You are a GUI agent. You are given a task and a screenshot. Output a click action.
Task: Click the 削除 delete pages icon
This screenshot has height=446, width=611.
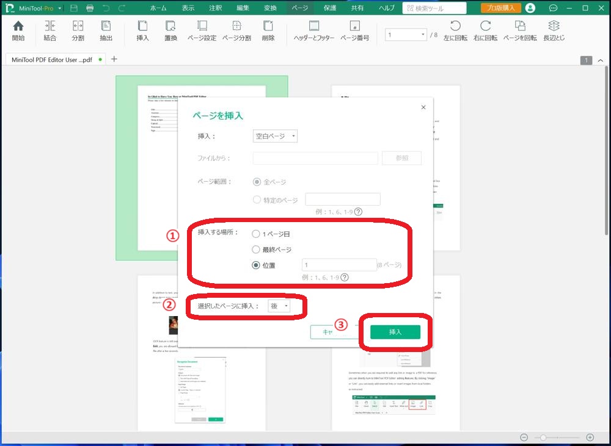(x=268, y=31)
